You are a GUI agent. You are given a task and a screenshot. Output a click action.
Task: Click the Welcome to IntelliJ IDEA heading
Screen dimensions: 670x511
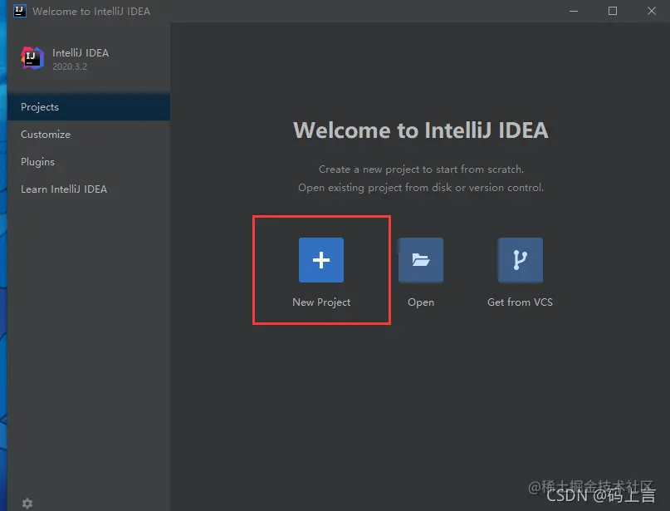click(x=421, y=130)
